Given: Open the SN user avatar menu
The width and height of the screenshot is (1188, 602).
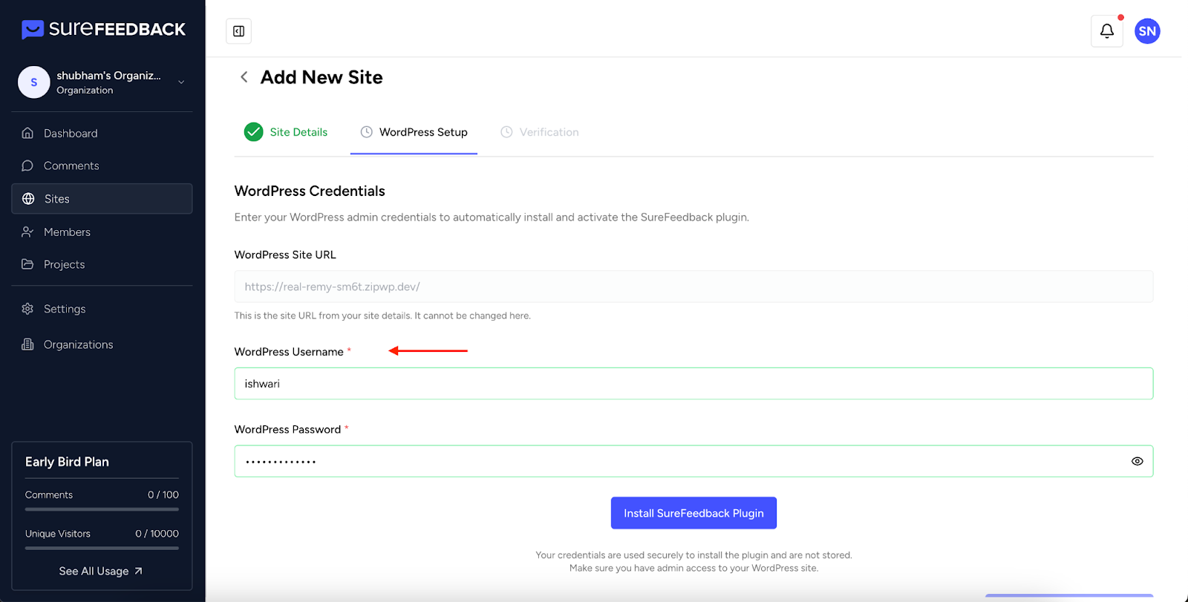Looking at the screenshot, I should coord(1147,31).
